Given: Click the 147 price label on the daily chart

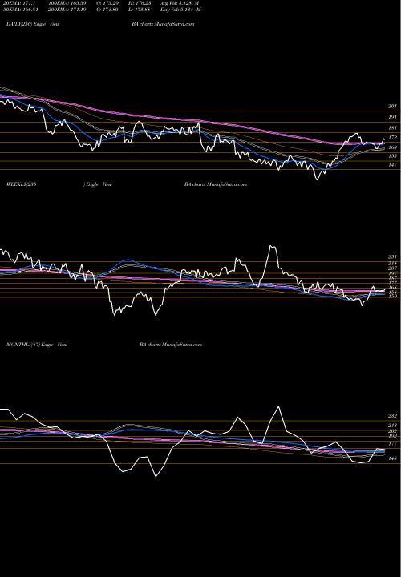Looking at the screenshot, I should point(392,165).
